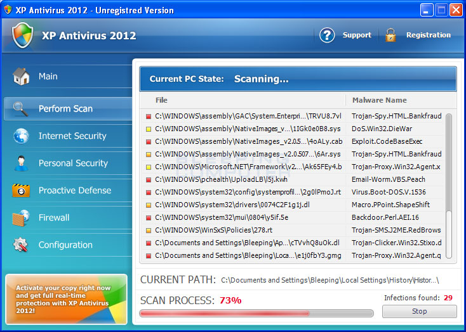Screen dimensions: 466x332
Task: Open the Internet Security section
Action: coord(68,136)
